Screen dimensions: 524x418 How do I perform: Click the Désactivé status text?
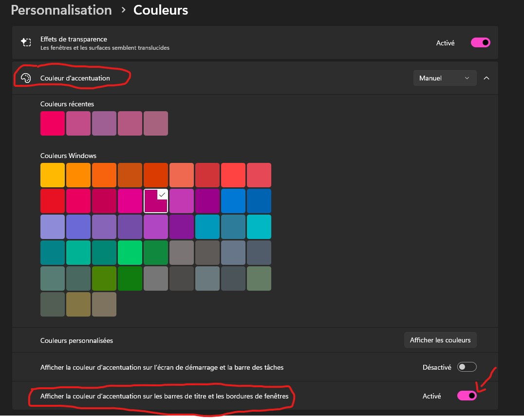437,367
